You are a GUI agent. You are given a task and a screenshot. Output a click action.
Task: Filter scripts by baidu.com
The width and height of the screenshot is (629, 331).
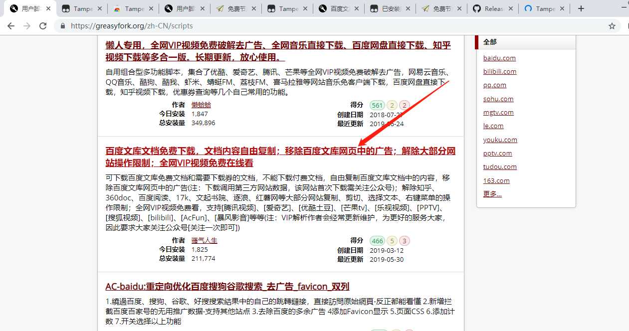[x=499, y=57]
